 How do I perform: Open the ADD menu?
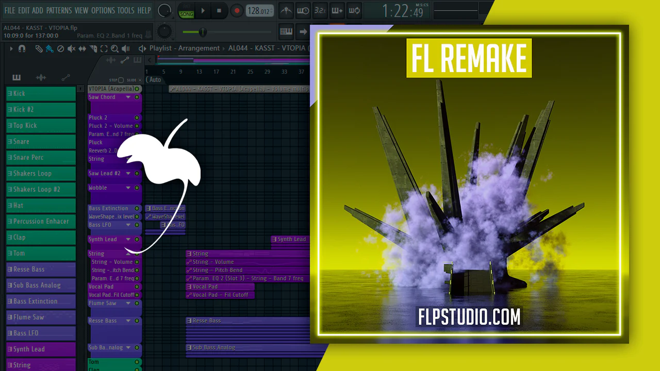(38, 10)
